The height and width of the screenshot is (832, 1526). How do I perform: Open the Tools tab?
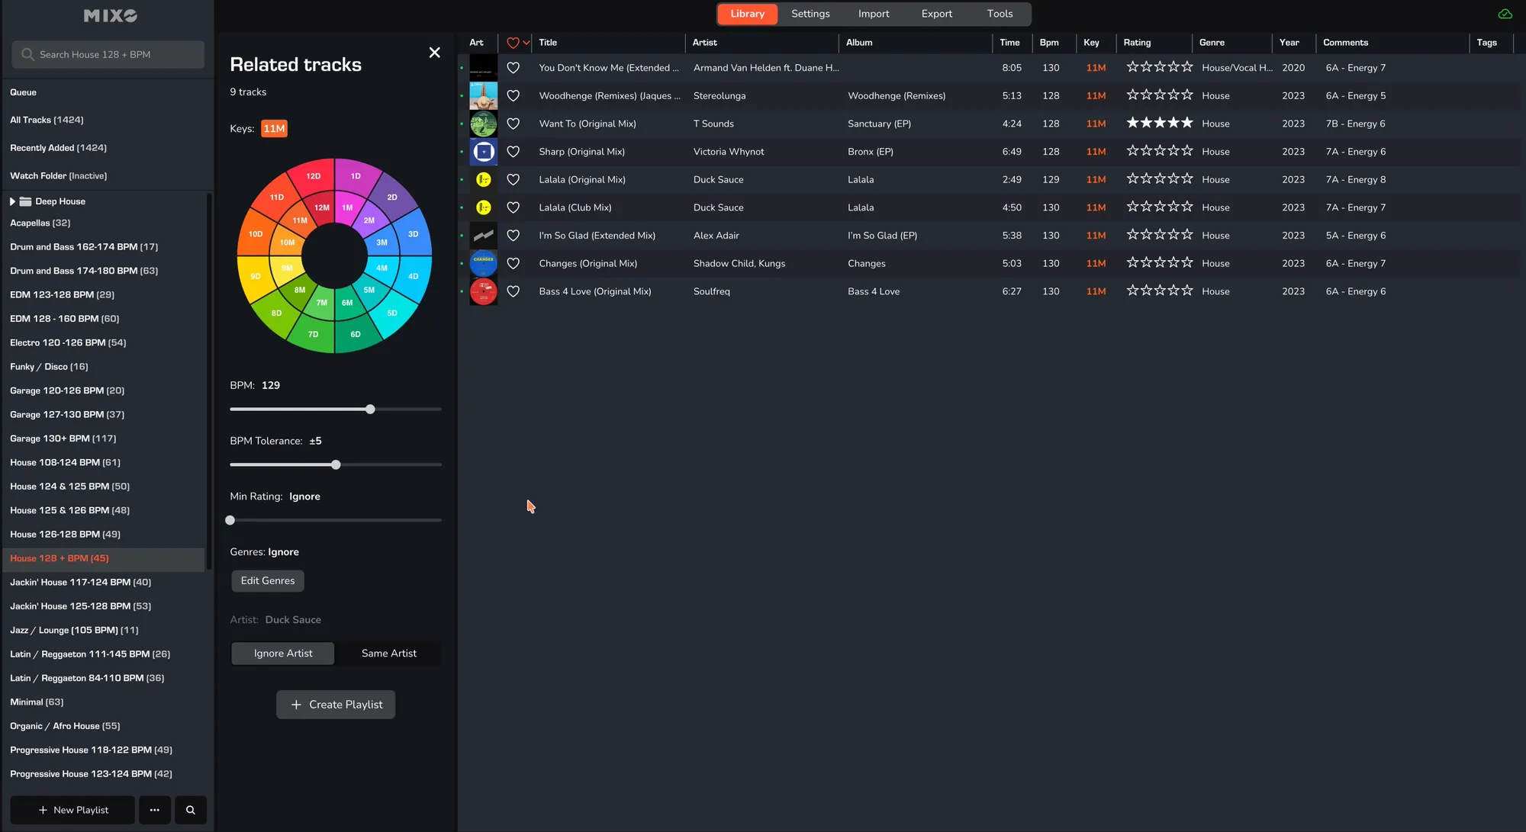1000,14
